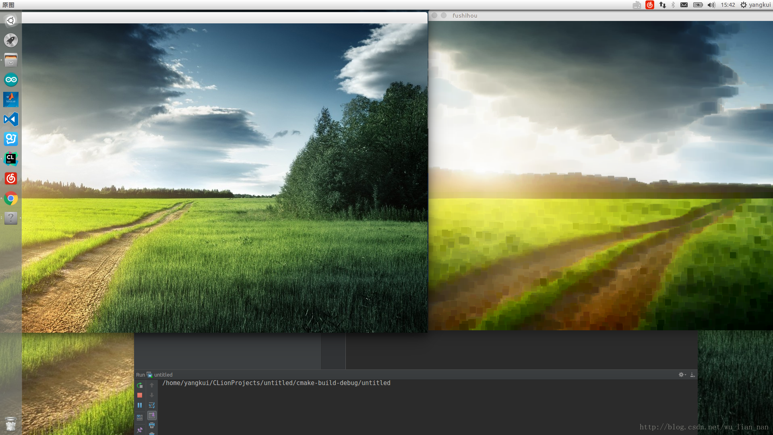
Task: Stop the running untitled process
Action: (x=140, y=395)
